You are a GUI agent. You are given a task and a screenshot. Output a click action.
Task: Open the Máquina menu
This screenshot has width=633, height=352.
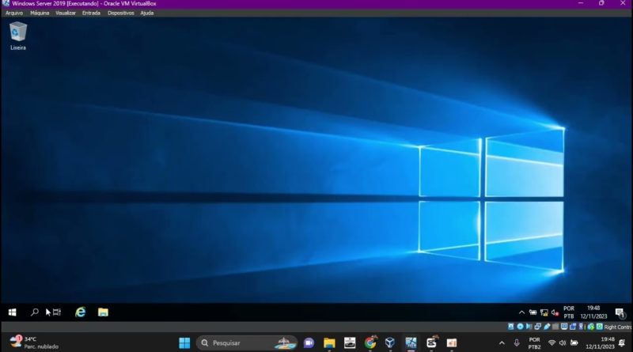pyautogui.click(x=40, y=13)
